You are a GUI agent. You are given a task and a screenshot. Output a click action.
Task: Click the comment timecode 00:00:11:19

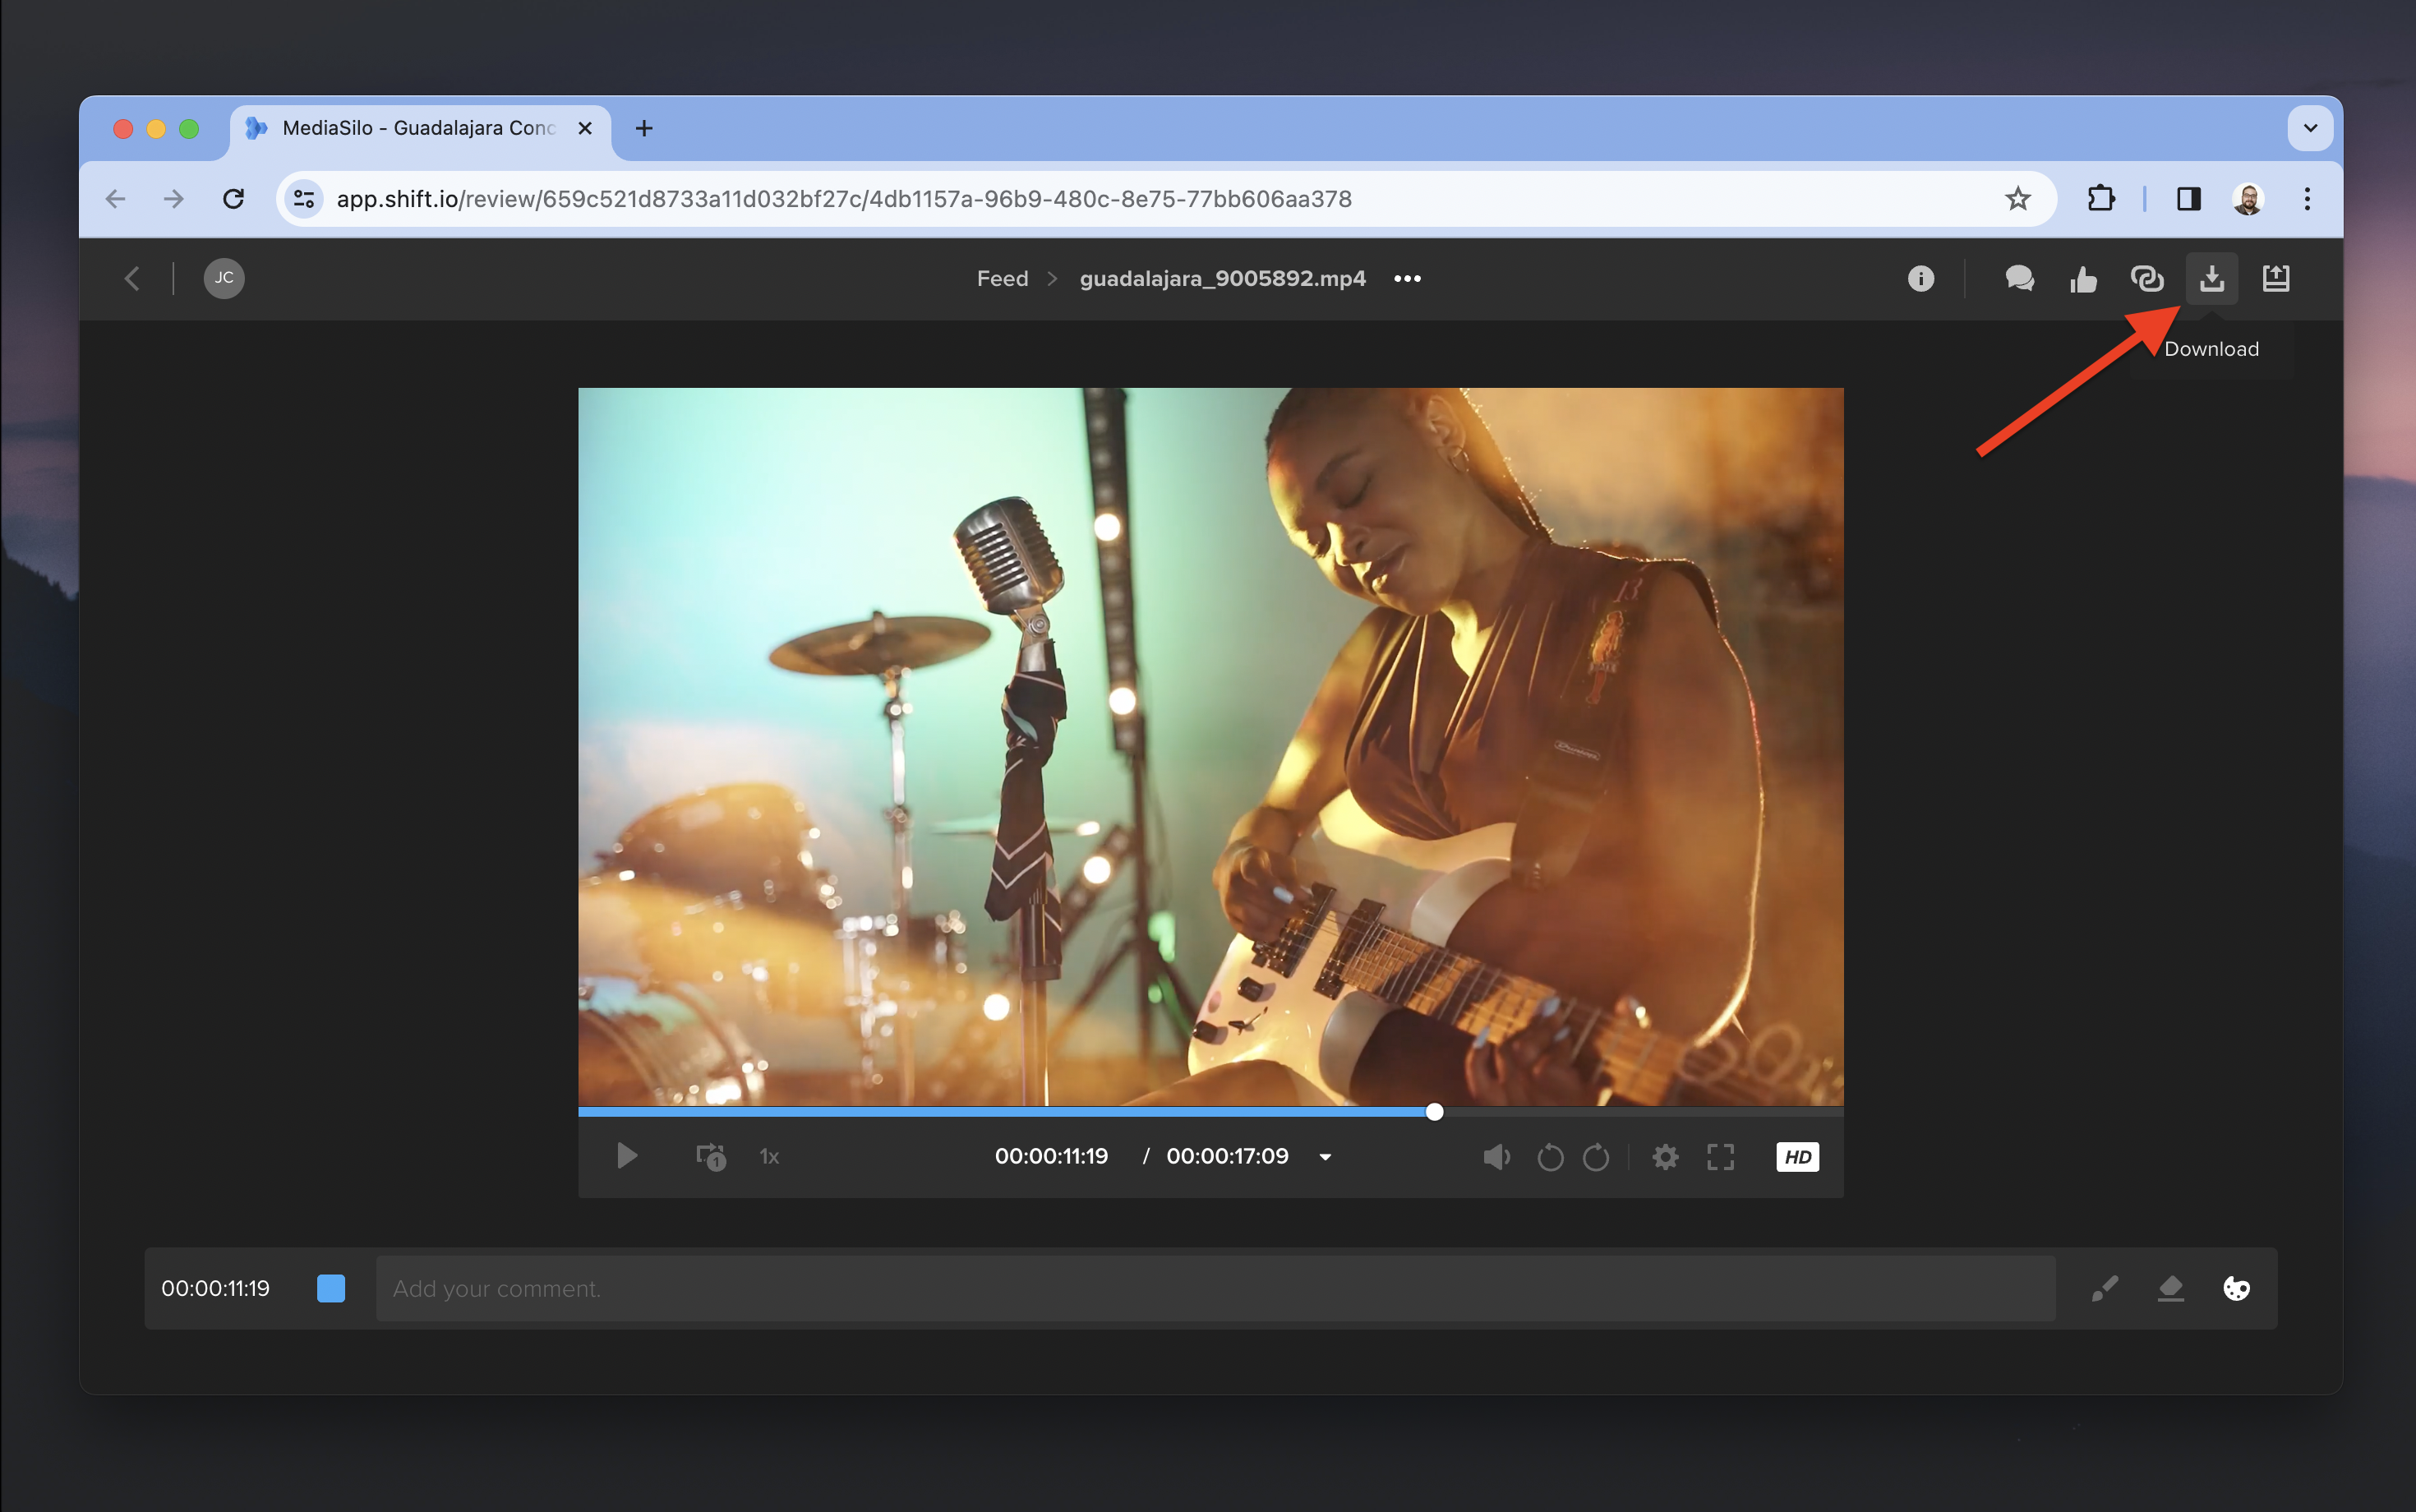pyautogui.click(x=215, y=1288)
